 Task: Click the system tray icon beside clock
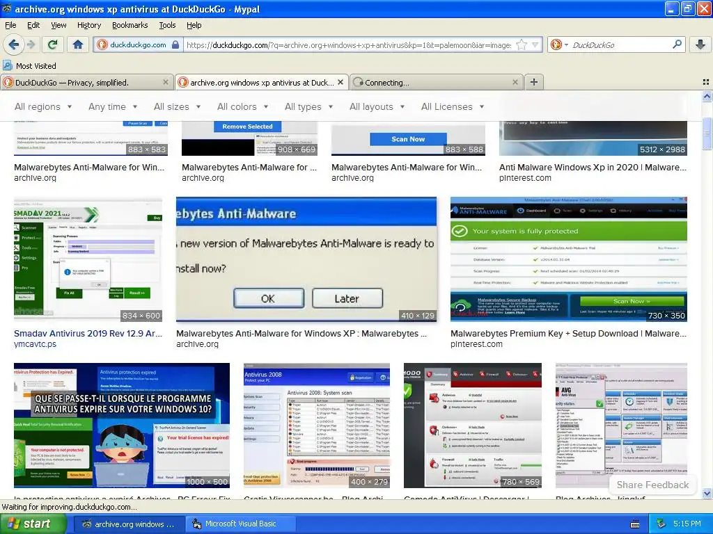pos(661,524)
